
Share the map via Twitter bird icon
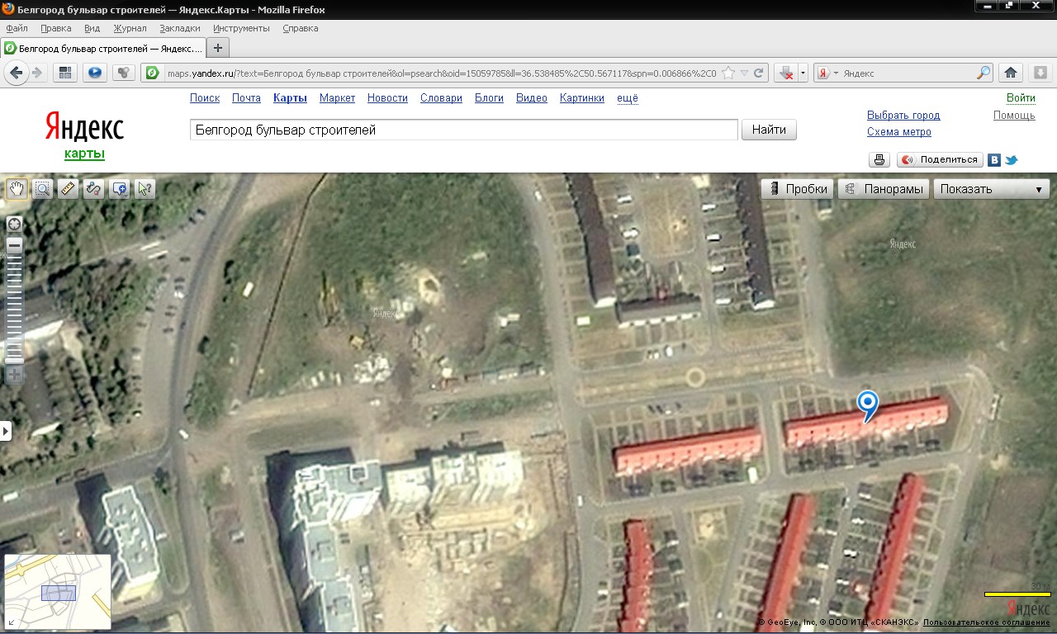(x=1012, y=160)
